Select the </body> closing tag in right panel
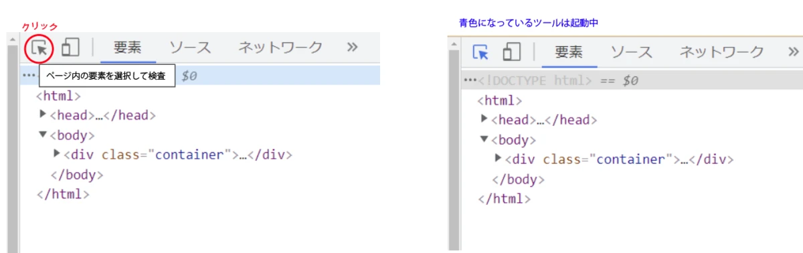The width and height of the screenshot is (803, 253). tap(519, 179)
